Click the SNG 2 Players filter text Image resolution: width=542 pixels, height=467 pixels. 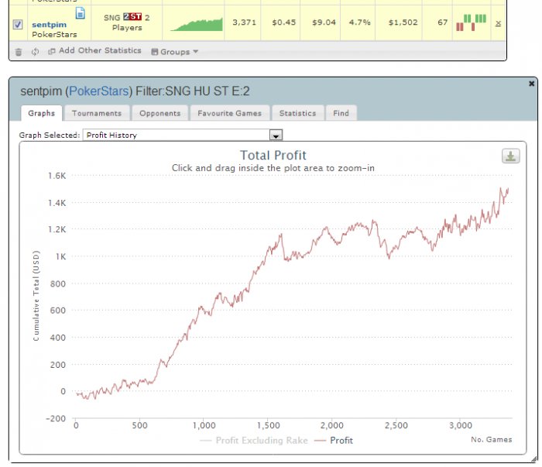pyautogui.click(x=127, y=22)
